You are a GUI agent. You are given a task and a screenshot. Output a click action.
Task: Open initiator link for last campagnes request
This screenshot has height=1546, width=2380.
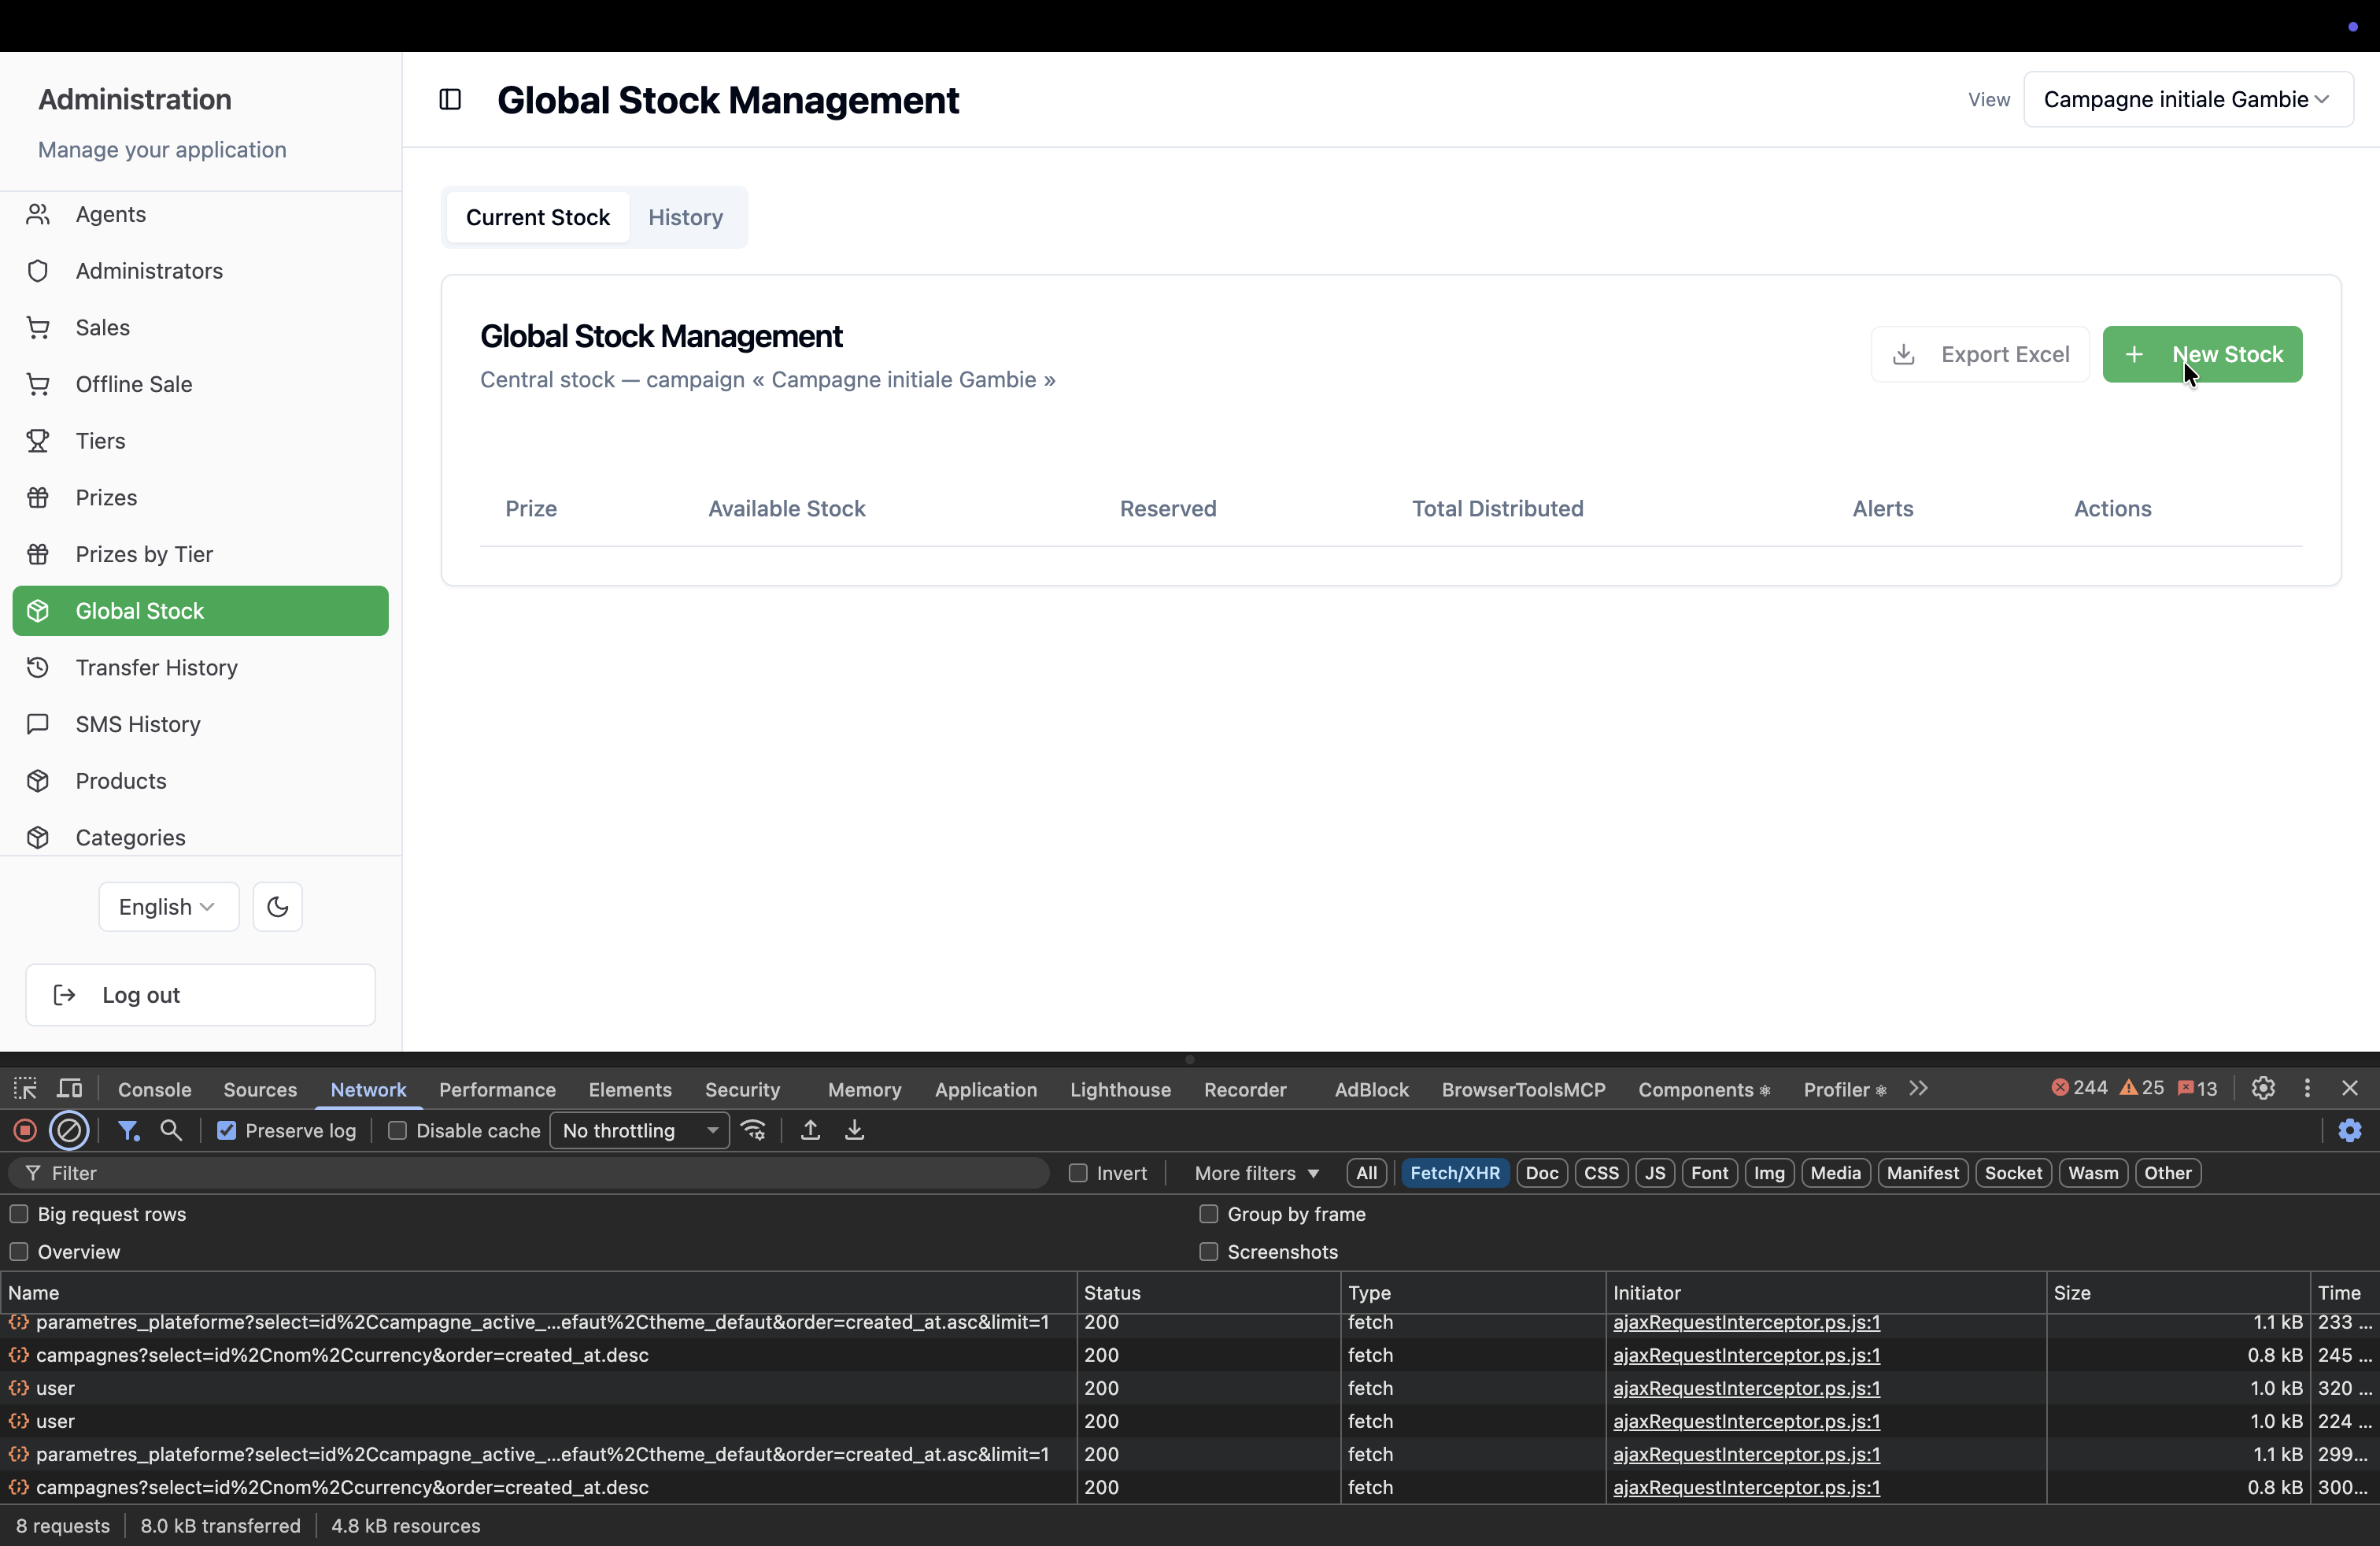1747,1487
